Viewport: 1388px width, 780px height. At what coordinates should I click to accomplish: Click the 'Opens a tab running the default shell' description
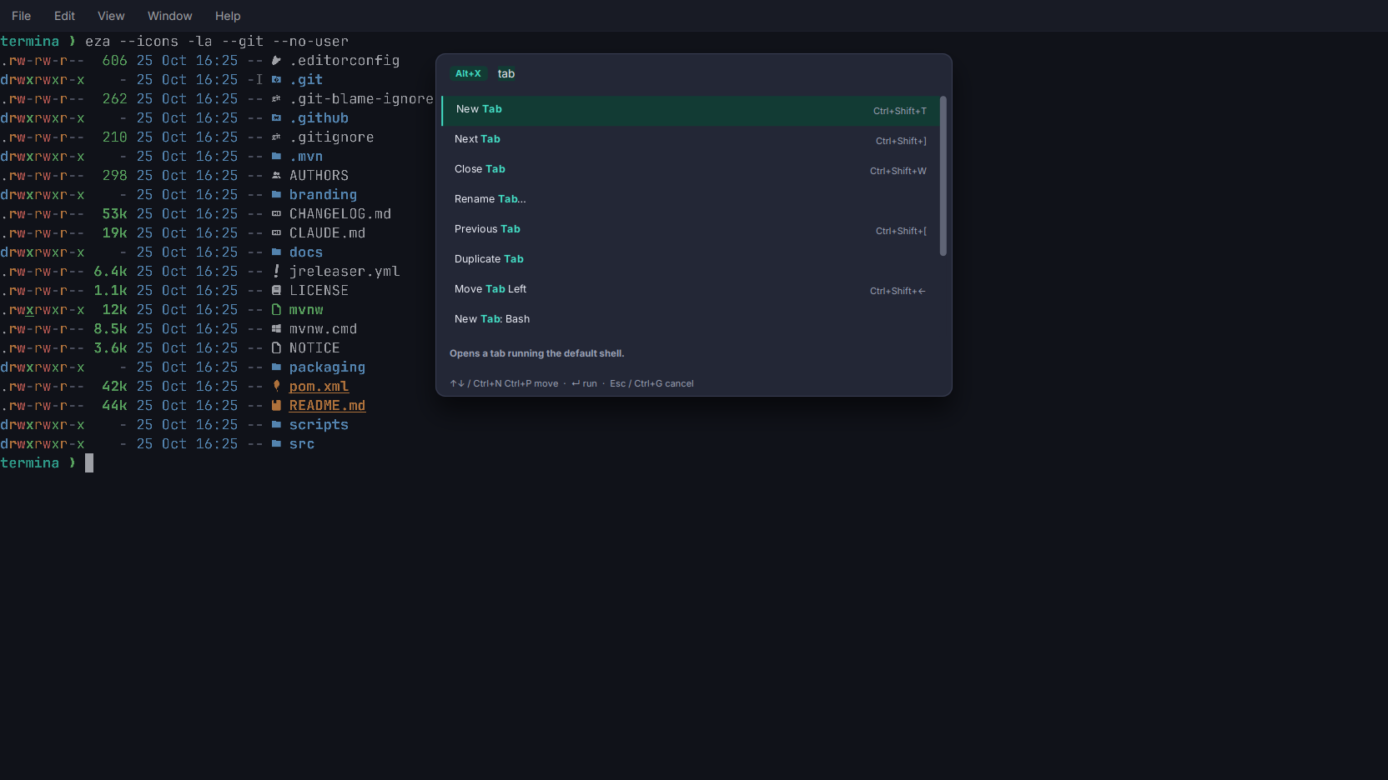click(536, 353)
